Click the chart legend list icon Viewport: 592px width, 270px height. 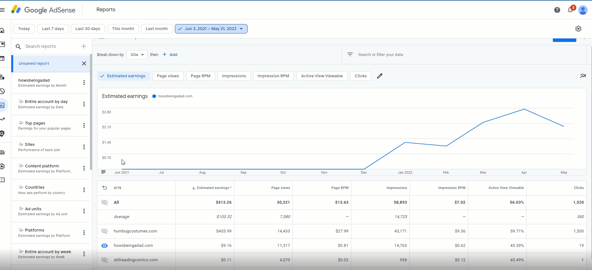pos(103,172)
